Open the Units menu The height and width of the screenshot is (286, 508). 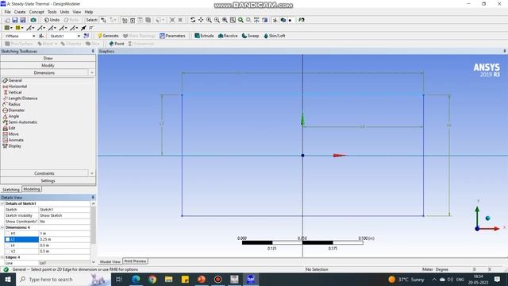64,12
